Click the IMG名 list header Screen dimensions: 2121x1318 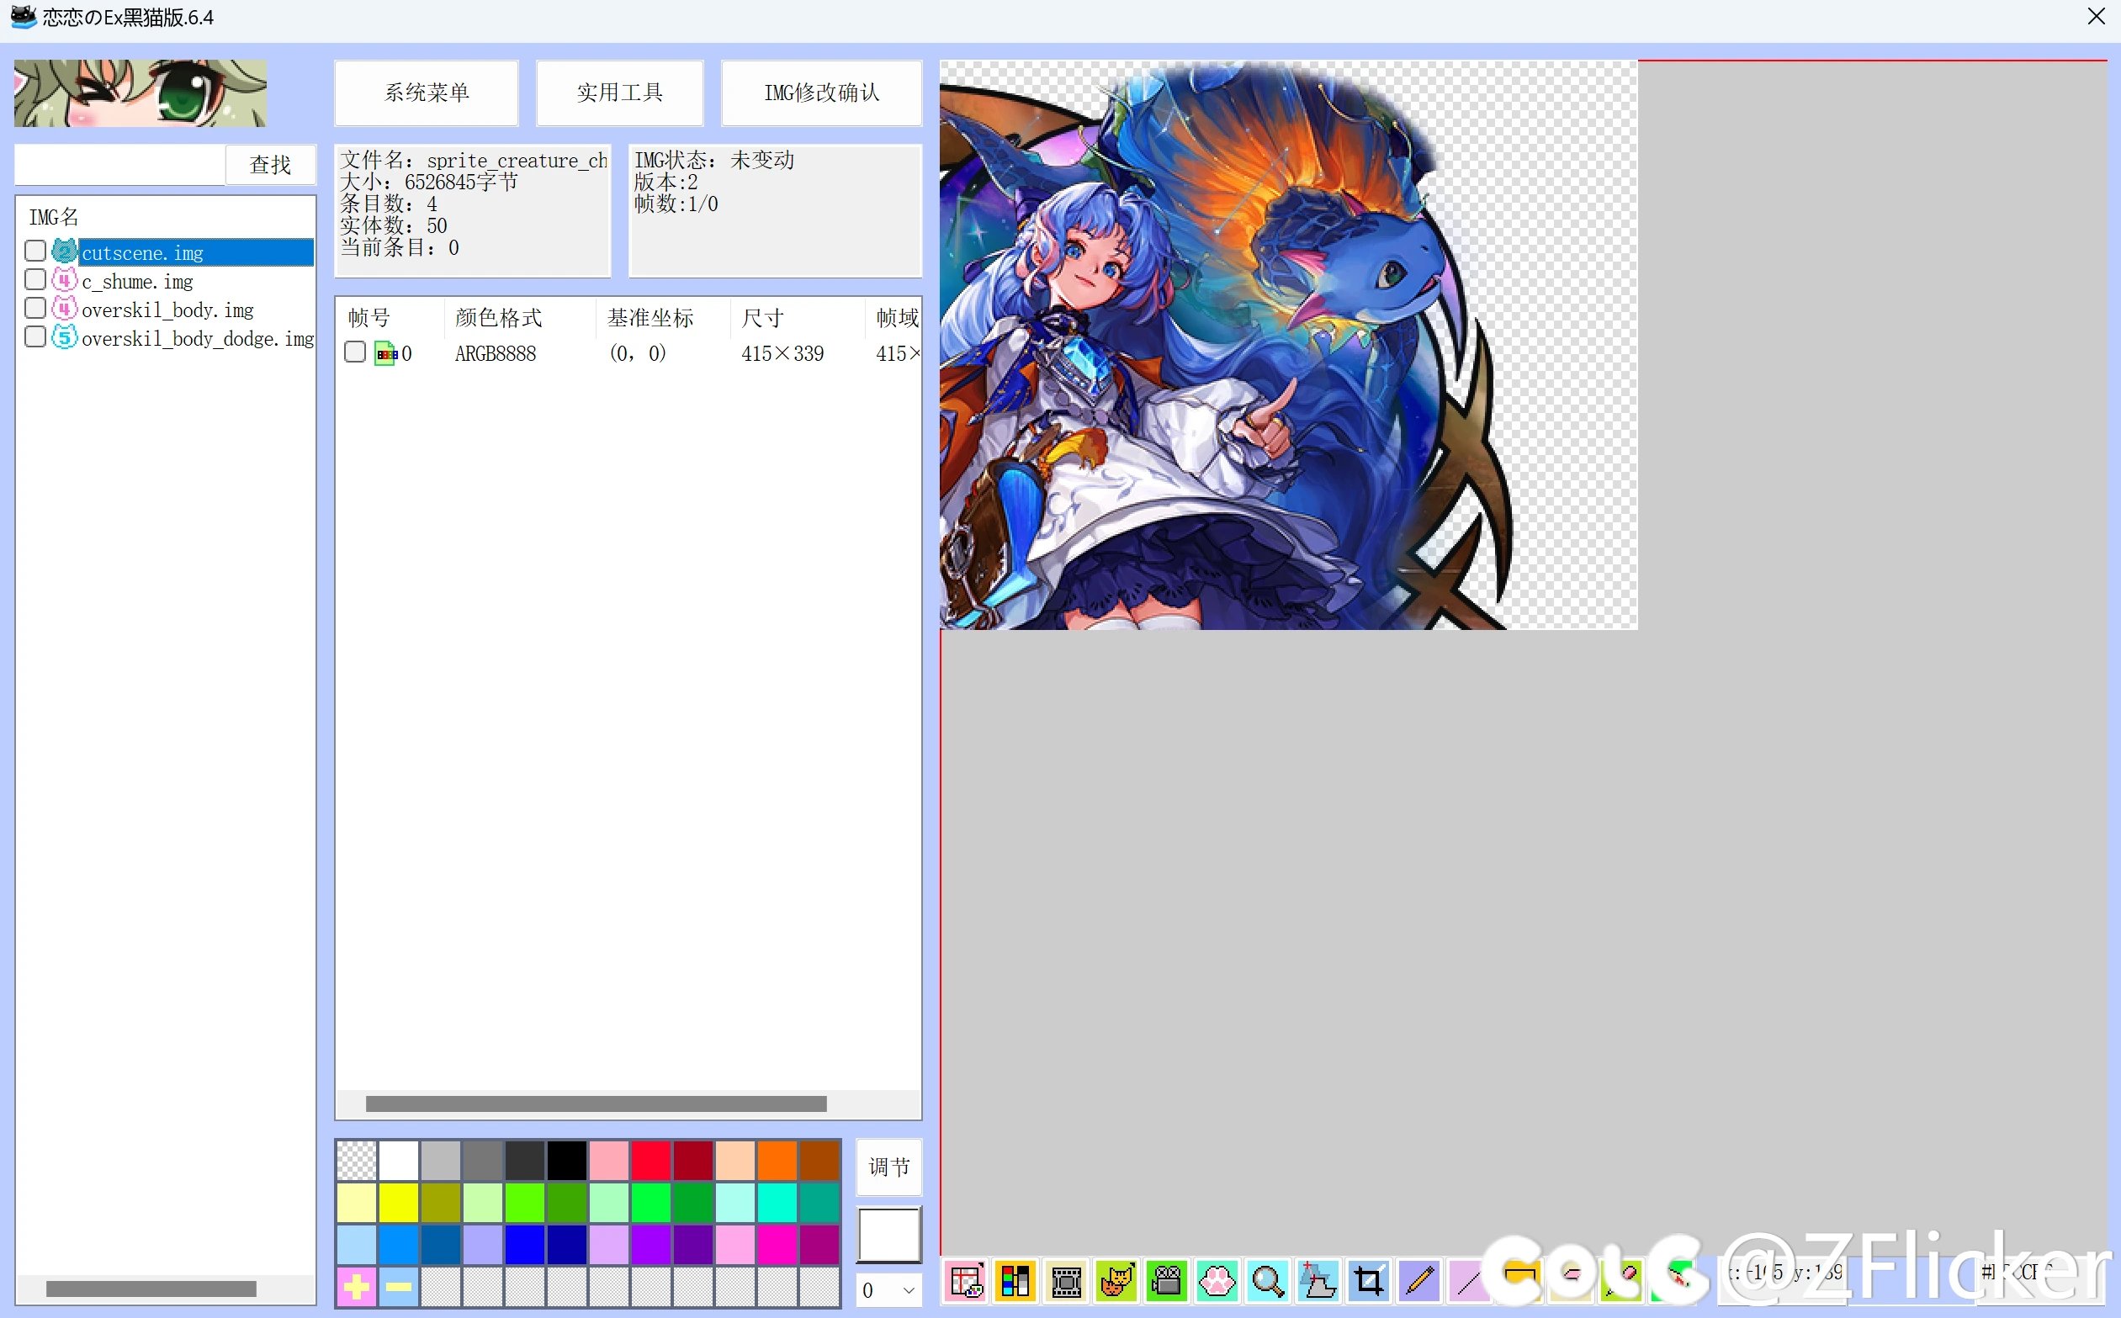(x=53, y=217)
